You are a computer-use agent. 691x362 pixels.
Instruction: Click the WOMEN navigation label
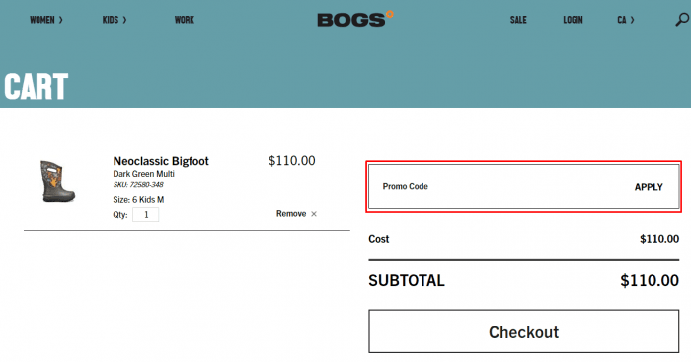point(42,20)
